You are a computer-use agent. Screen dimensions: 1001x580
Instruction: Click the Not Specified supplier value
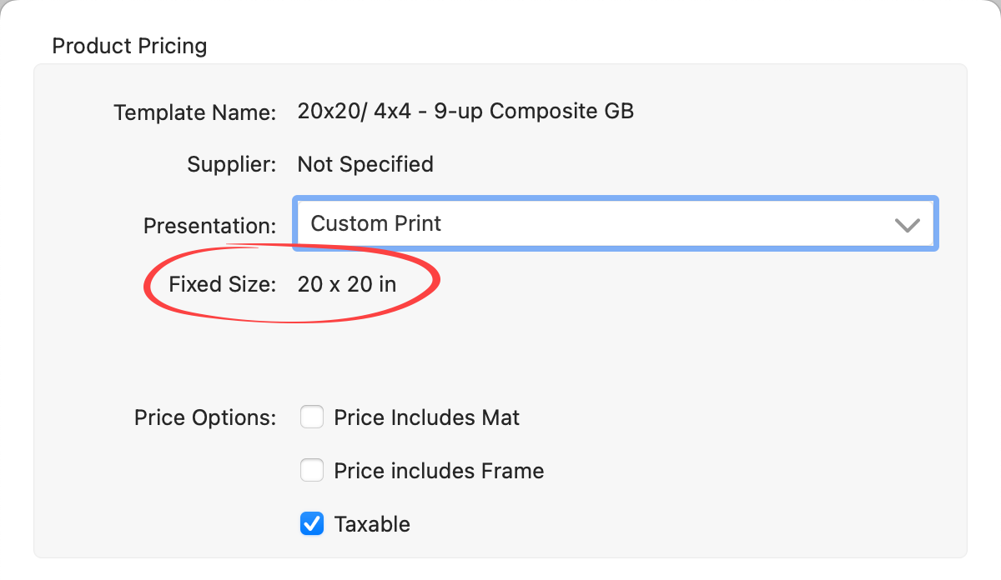point(365,164)
